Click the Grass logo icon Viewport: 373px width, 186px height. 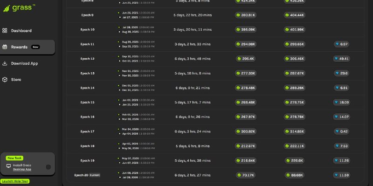(7, 8)
